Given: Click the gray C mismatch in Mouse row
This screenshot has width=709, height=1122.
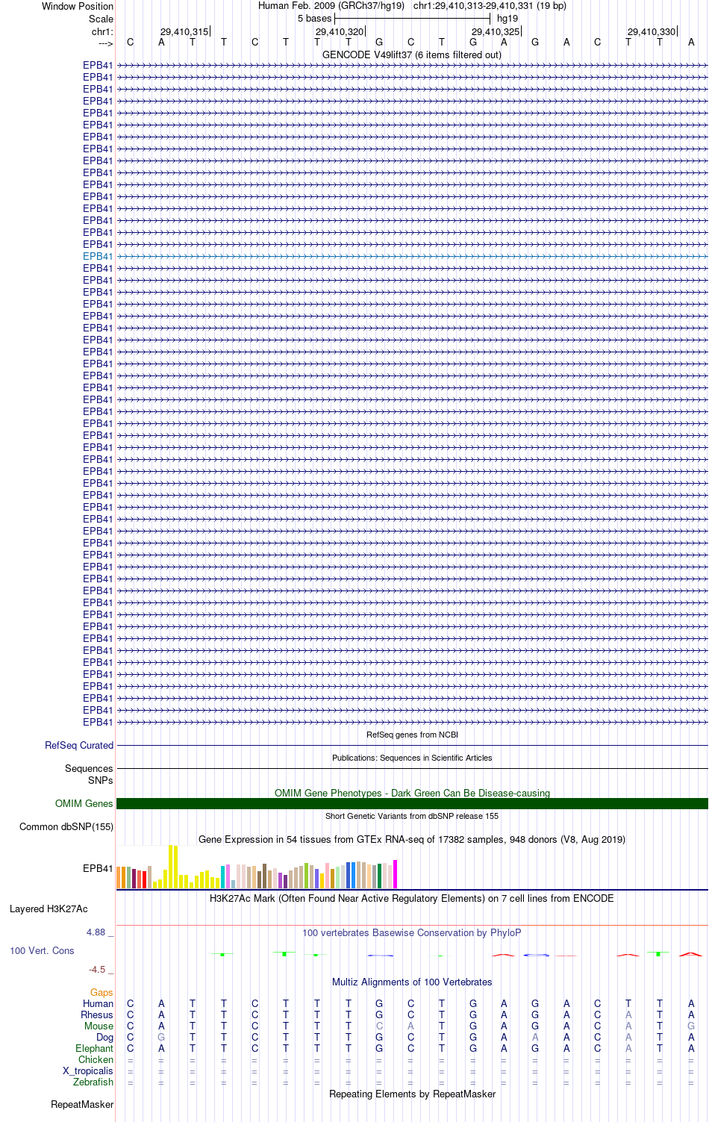Looking at the screenshot, I should point(379,1026).
